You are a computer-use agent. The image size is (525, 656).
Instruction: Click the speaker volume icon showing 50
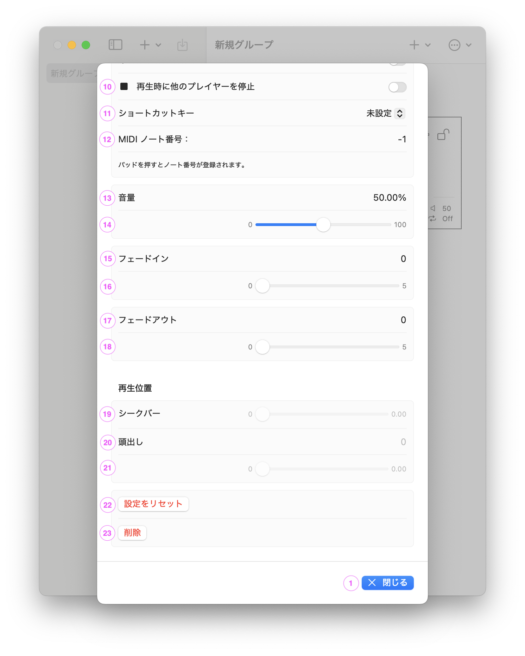[433, 208]
